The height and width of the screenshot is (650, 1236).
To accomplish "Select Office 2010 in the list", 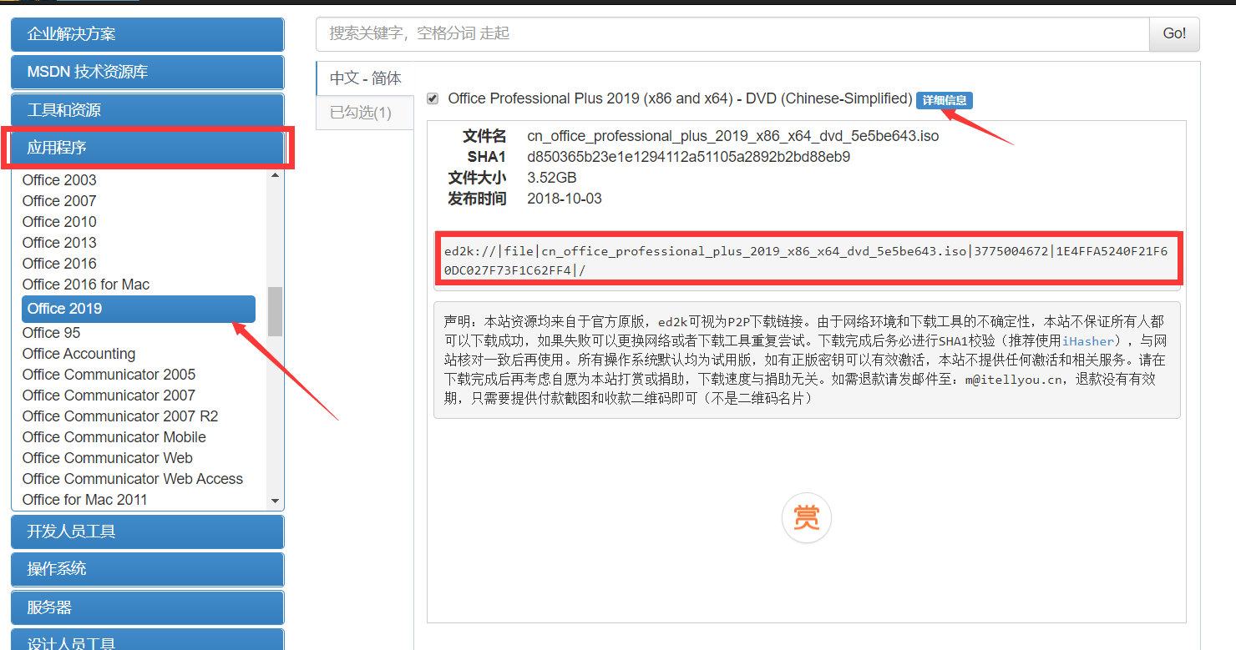I will click(59, 222).
